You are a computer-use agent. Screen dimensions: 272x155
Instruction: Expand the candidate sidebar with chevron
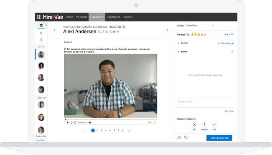(x=46, y=25)
